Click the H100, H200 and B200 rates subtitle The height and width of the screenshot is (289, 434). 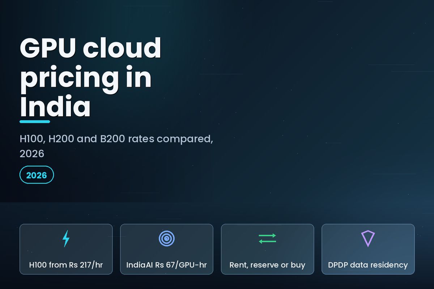click(116, 146)
